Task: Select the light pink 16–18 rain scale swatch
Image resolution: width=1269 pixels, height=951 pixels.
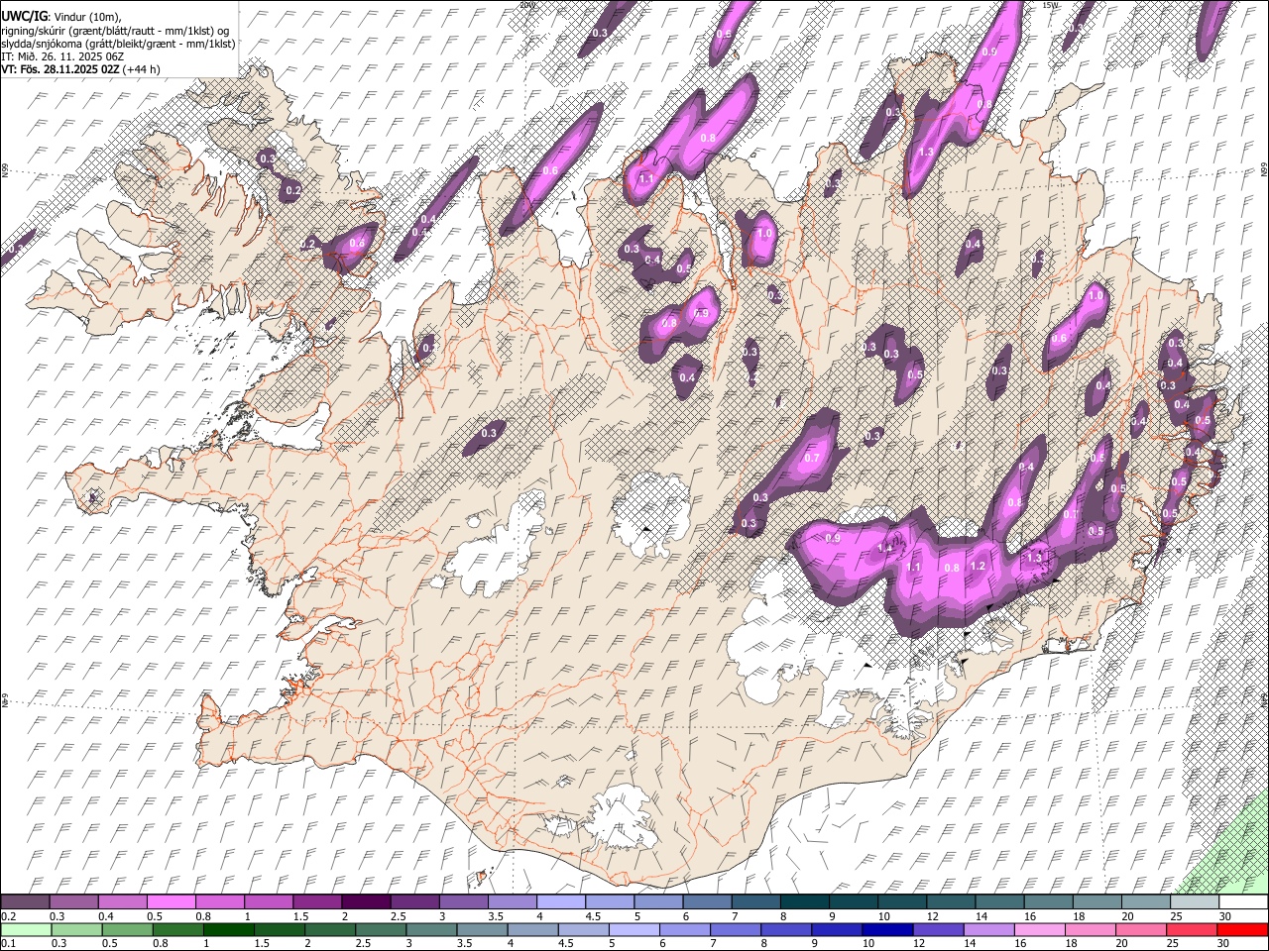Action: tap(1040, 929)
